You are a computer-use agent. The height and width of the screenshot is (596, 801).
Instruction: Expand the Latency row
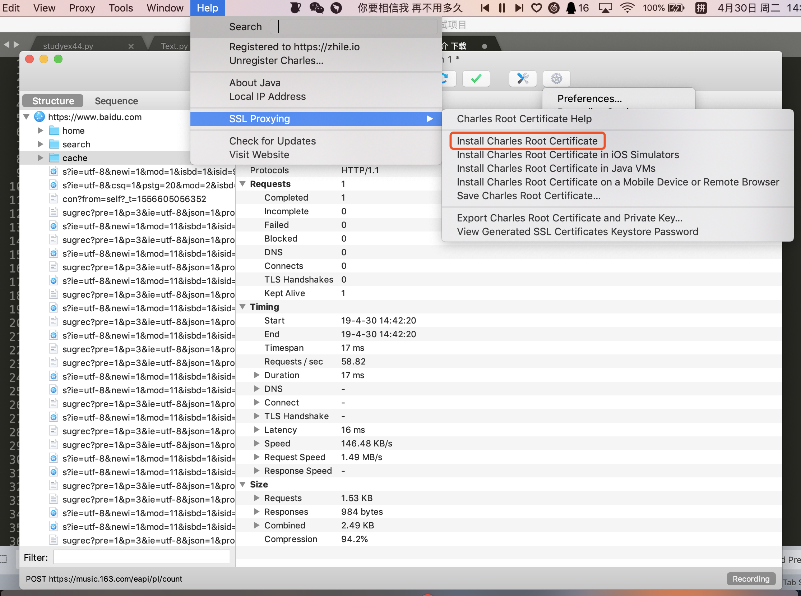click(x=257, y=430)
